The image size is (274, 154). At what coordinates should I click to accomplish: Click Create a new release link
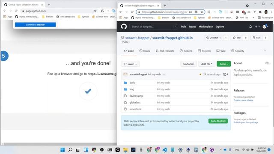244,100
